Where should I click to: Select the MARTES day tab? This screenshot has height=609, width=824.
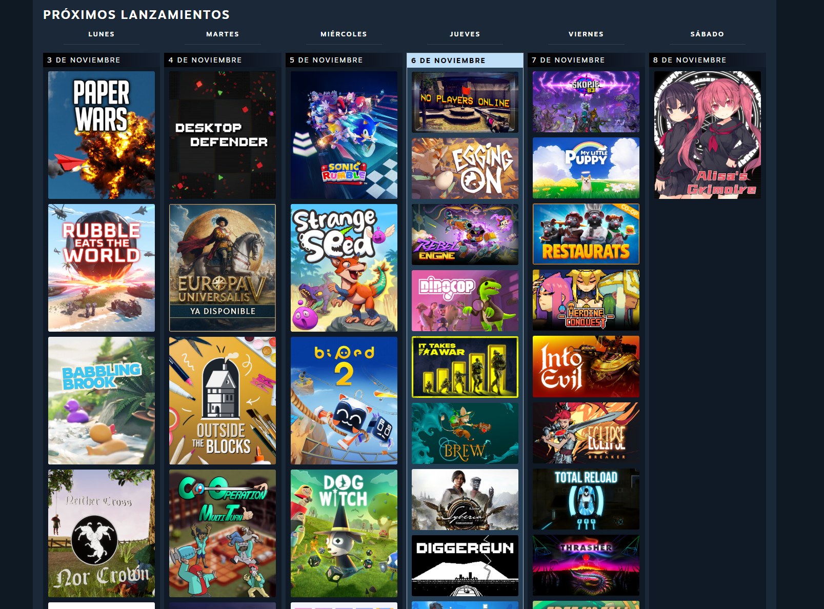[x=223, y=34]
